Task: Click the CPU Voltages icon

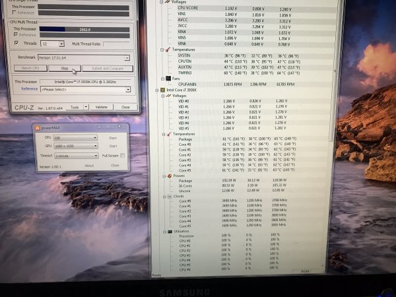Action: (168, 96)
